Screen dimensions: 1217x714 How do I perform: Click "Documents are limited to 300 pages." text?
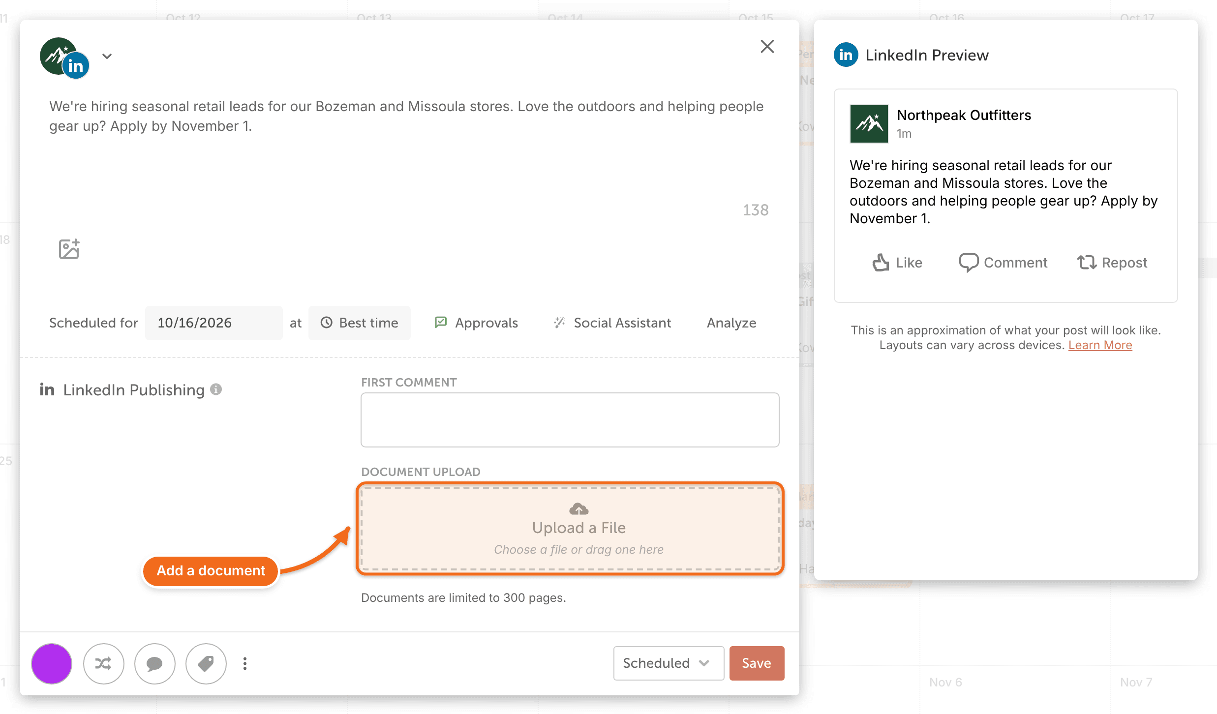tap(463, 598)
